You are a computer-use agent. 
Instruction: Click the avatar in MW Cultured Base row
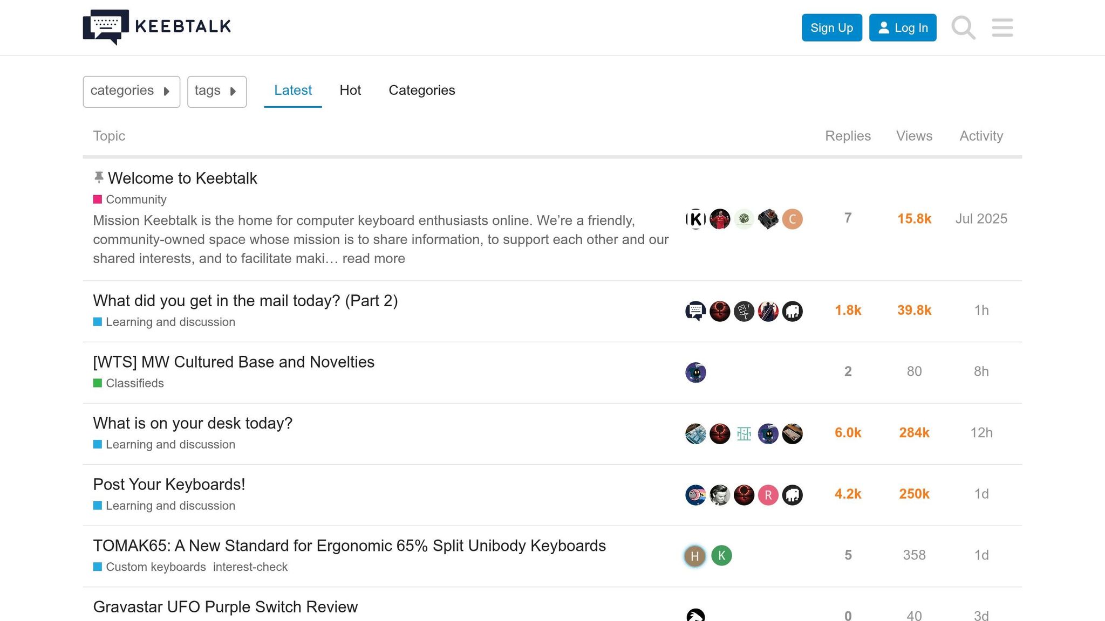695,372
